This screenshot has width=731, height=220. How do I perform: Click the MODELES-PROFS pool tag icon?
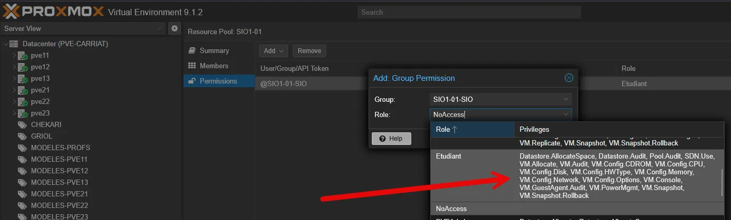tap(23, 148)
